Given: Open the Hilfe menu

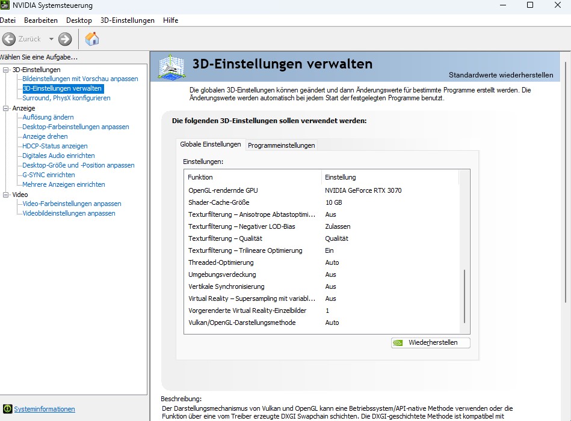Looking at the screenshot, I should pos(171,20).
